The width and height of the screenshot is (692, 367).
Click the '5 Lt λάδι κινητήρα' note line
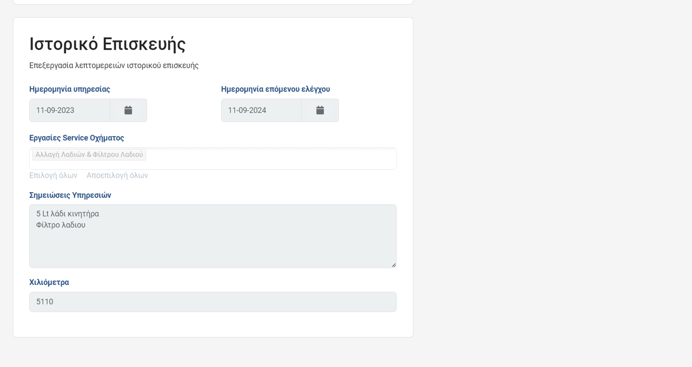68,214
